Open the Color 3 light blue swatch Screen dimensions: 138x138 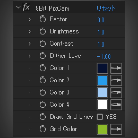click(102, 93)
